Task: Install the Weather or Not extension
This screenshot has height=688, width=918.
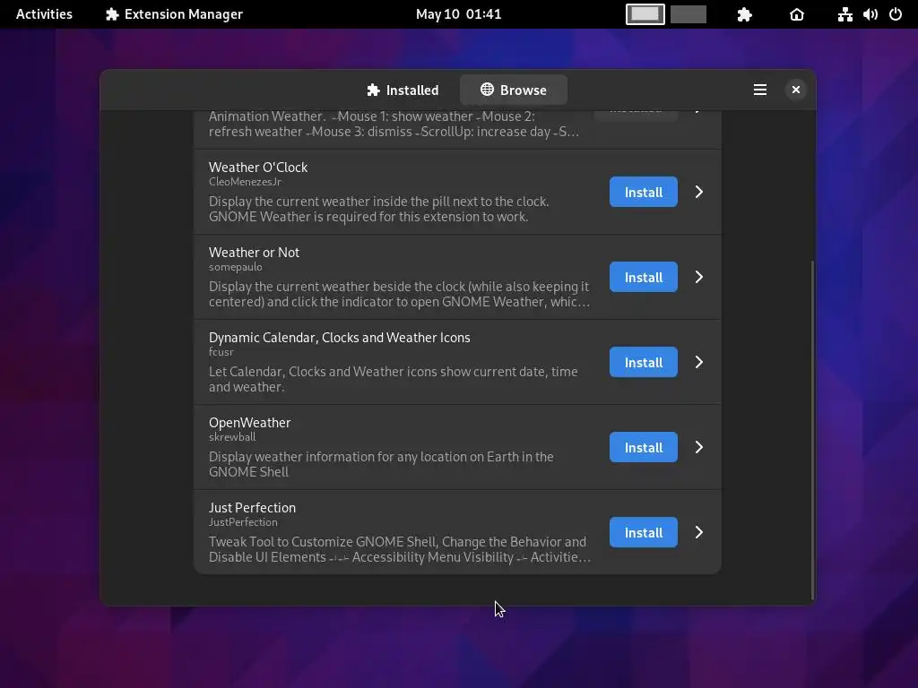Action: pyautogui.click(x=644, y=277)
